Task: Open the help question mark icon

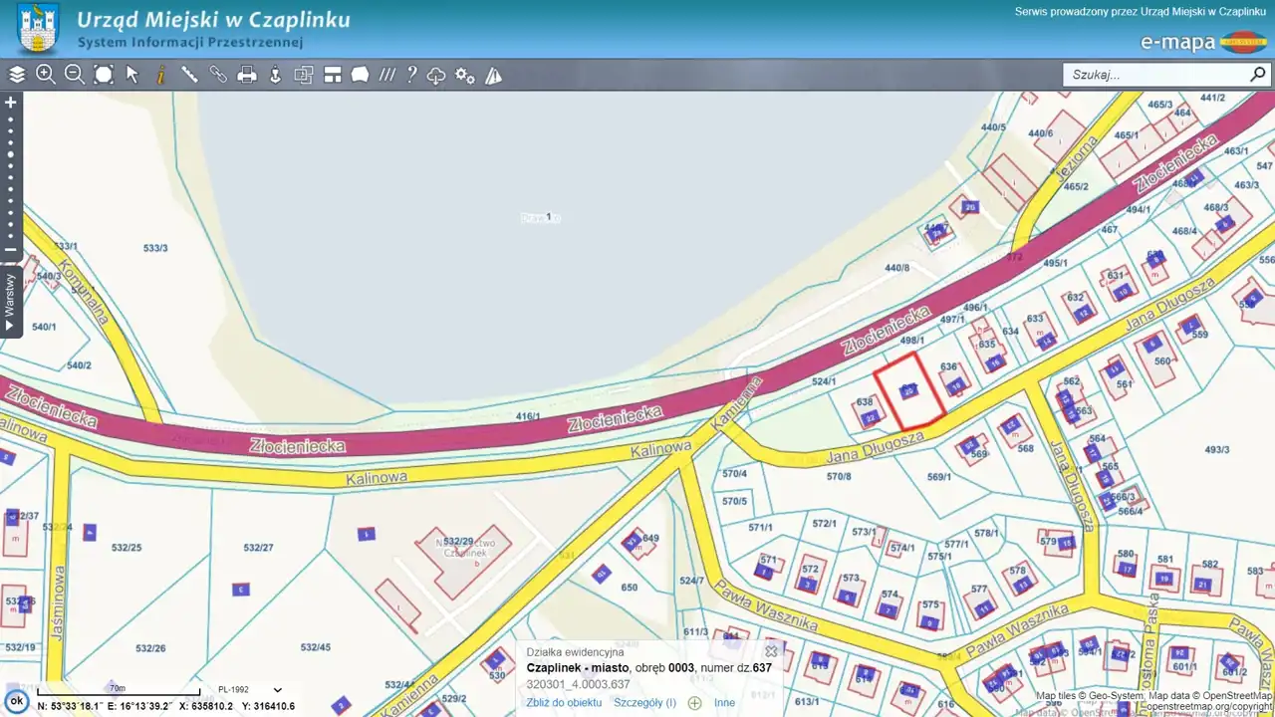Action: 411,75
